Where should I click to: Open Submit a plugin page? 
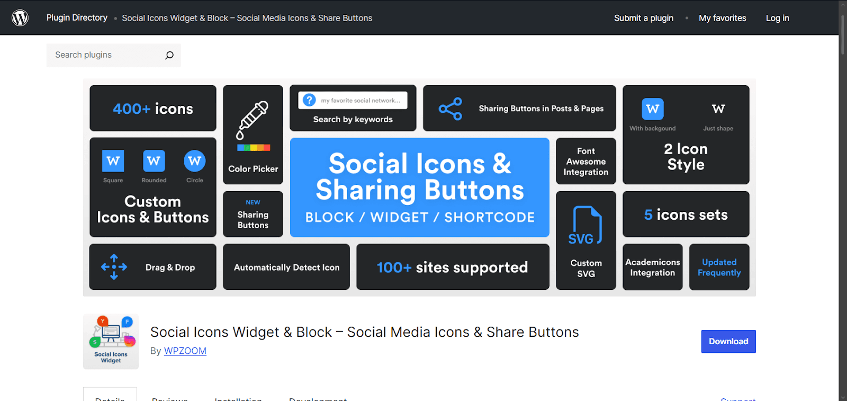coord(644,18)
